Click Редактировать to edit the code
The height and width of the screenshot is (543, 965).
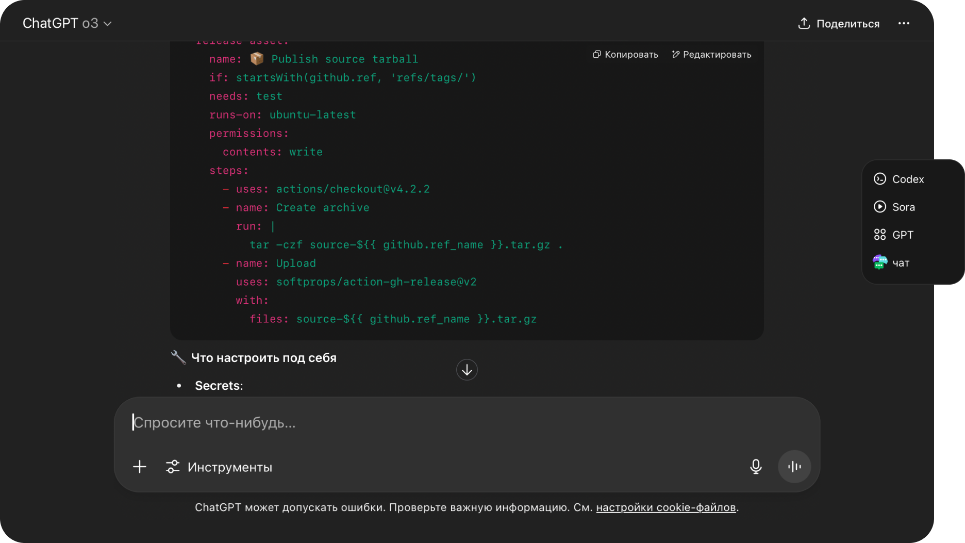[x=717, y=55]
